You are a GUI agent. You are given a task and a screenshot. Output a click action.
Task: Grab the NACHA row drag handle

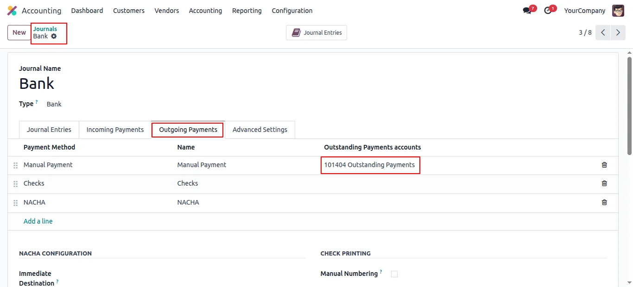[x=15, y=203]
